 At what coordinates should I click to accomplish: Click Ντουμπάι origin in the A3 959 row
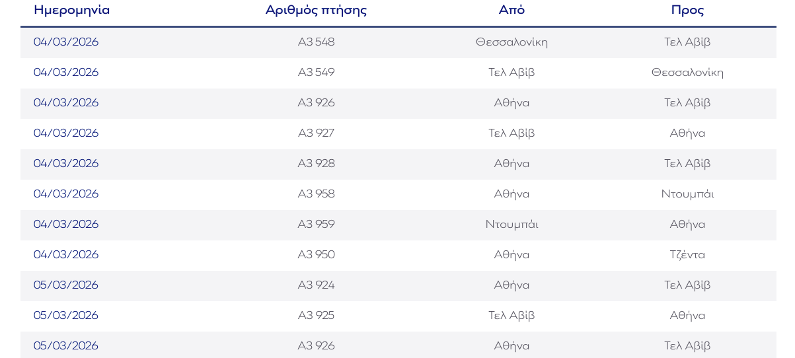(x=511, y=225)
